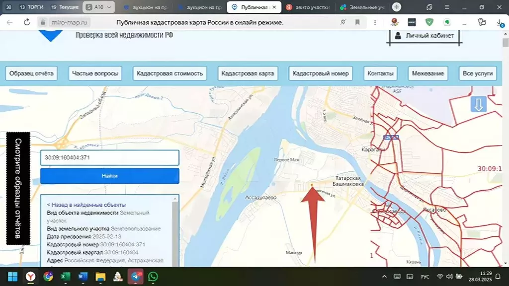Open WhatsApp from the taskbar
509x286 pixels.
[153, 277]
